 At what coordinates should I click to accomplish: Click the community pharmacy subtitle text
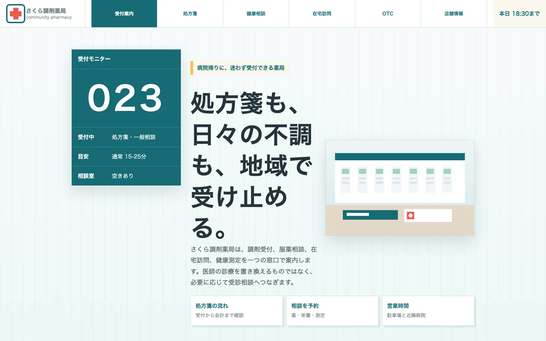click(x=49, y=17)
